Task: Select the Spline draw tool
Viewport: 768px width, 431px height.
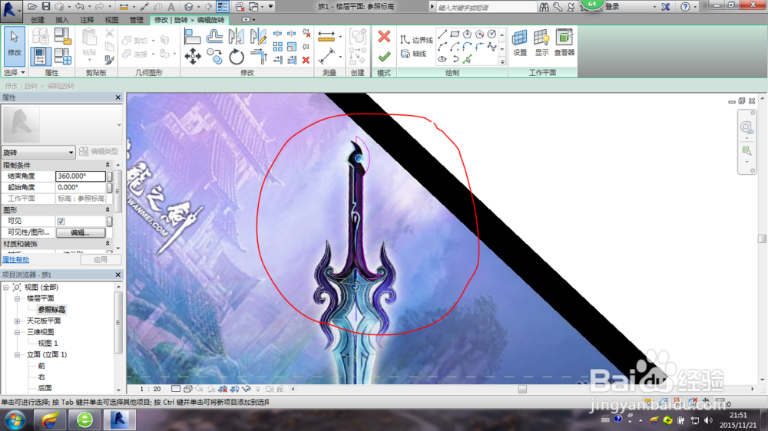Action: [492, 47]
